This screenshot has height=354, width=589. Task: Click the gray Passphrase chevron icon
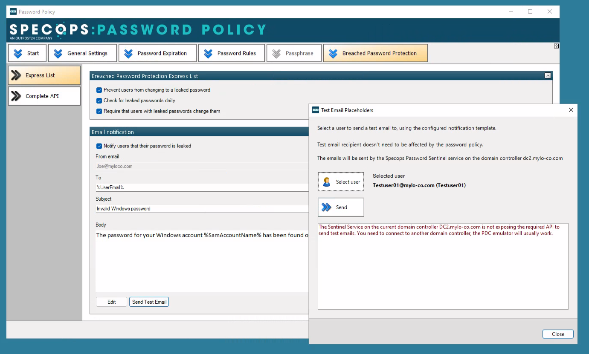[276, 53]
